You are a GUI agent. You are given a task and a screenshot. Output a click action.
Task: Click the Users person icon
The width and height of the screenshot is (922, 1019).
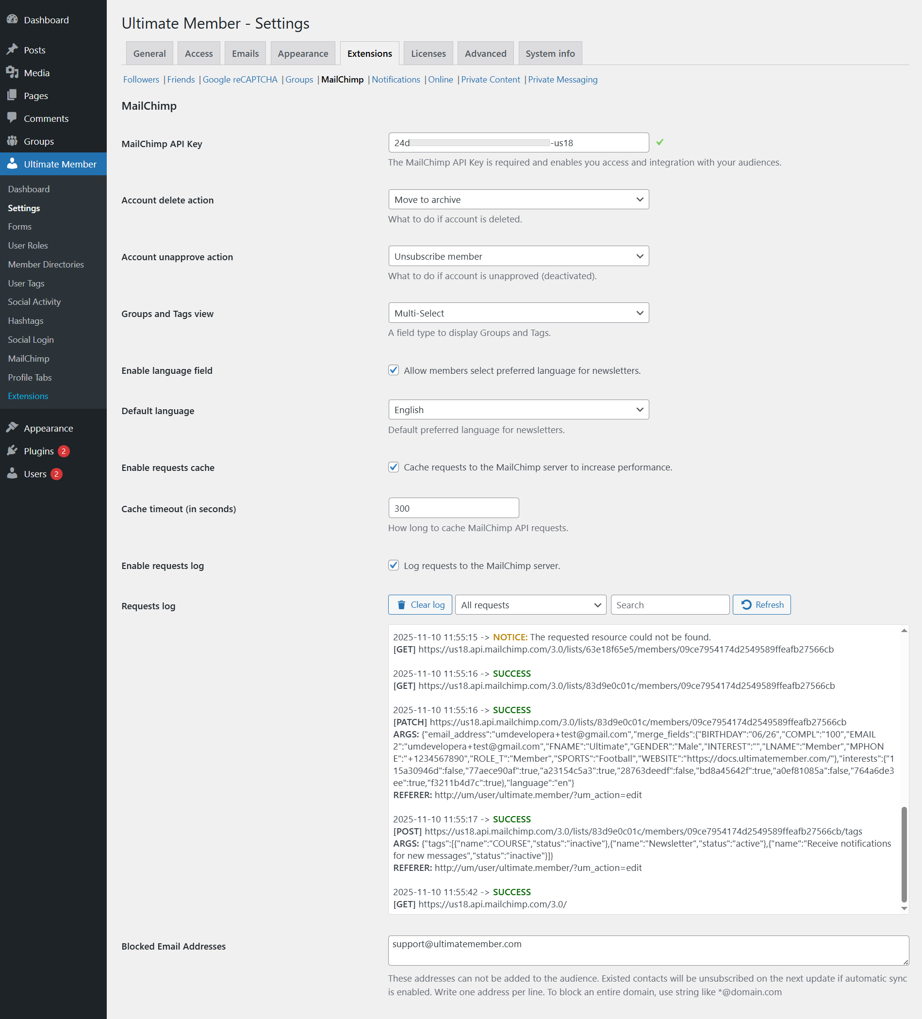pos(12,474)
